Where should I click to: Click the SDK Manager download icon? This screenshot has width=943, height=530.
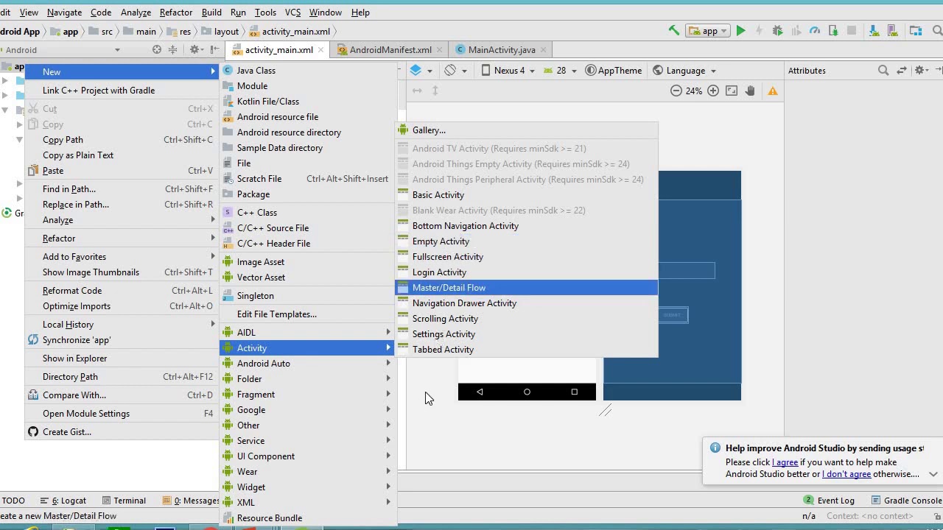(x=874, y=31)
